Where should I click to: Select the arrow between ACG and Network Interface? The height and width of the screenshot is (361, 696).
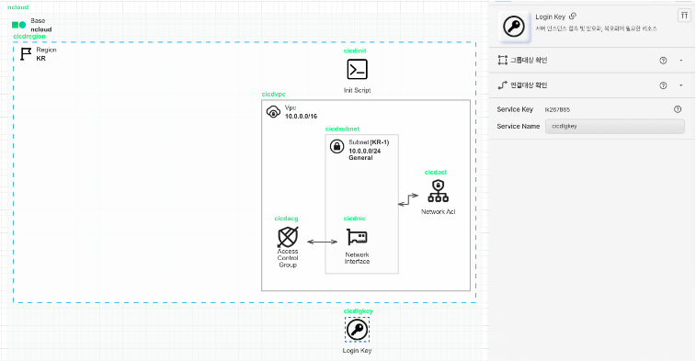point(322,242)
